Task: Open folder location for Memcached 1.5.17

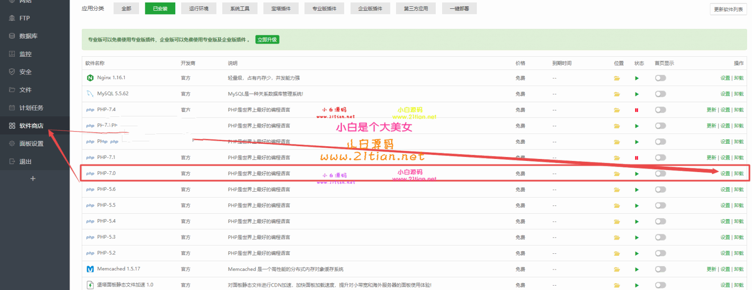Action: (x=617, y=269)
